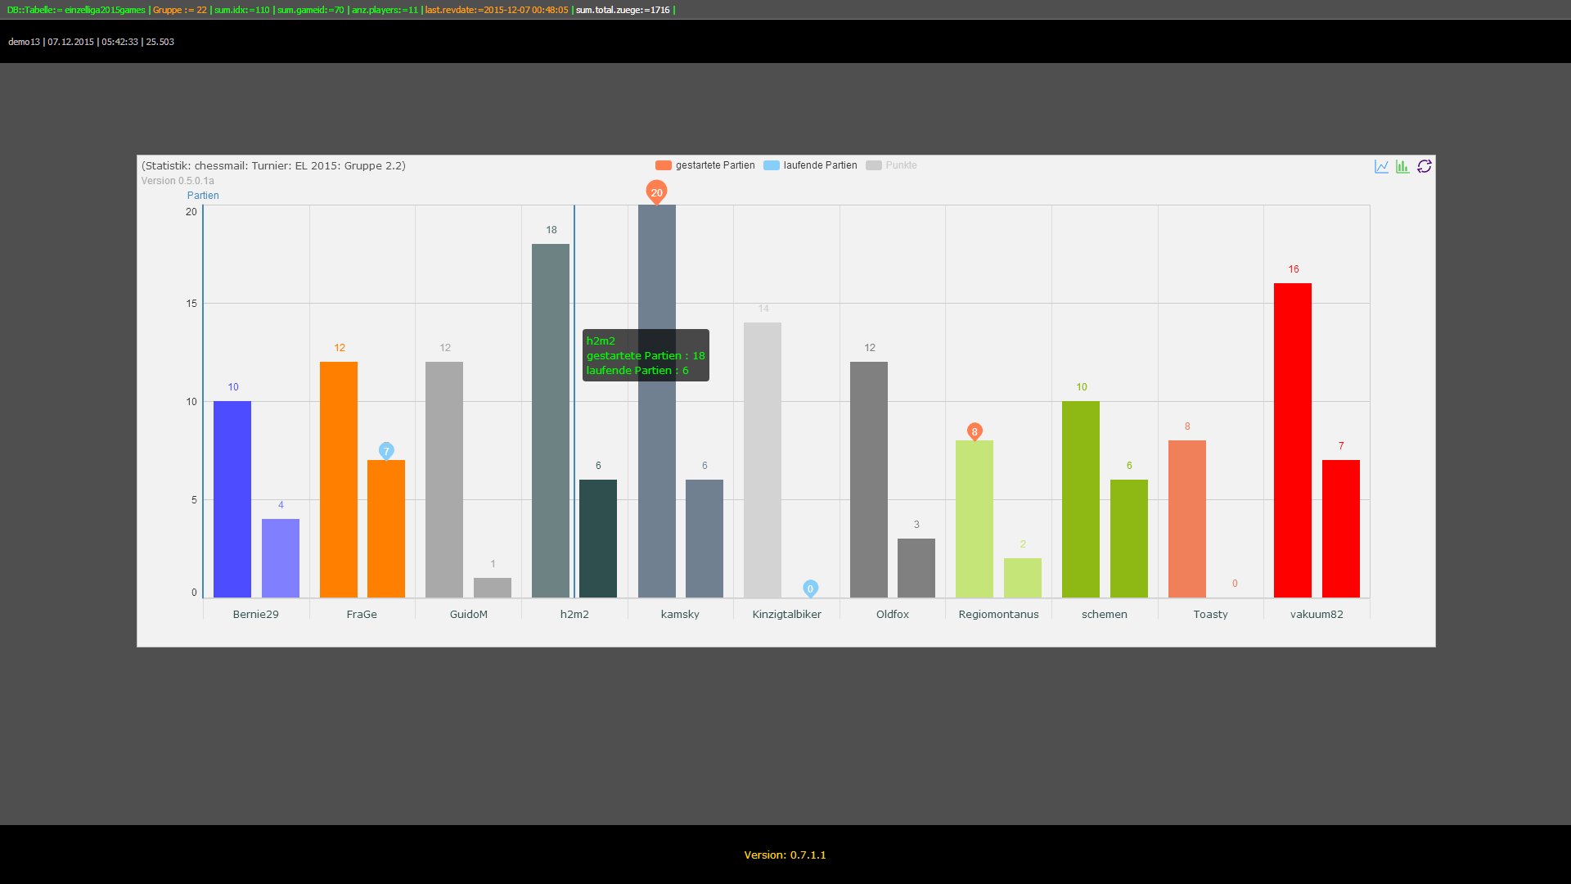Click the restore chart refresh icon
The width and height of the screenshot is (1571, 884).
point(1425,166)
